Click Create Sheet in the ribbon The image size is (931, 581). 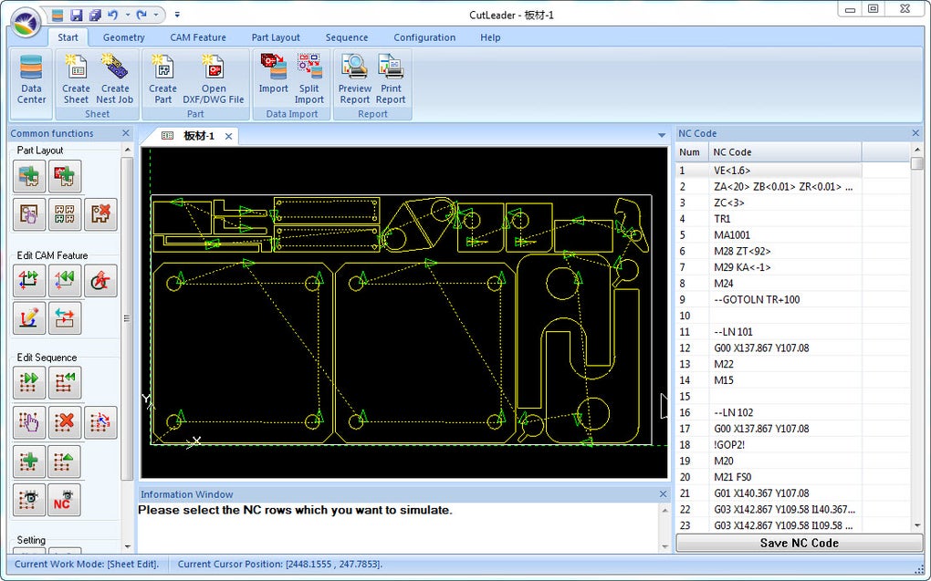point(76,79)
